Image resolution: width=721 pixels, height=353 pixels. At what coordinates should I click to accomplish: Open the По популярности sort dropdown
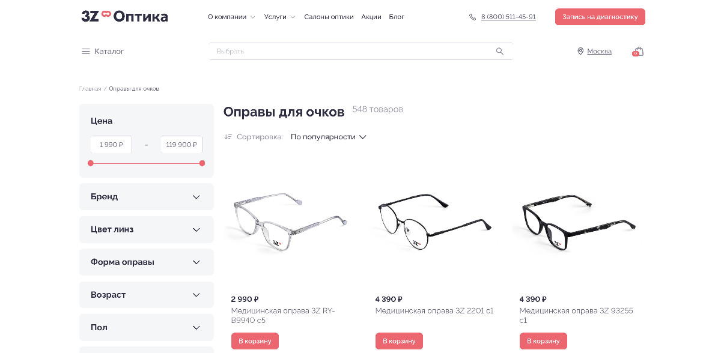(x=329, y=137)
